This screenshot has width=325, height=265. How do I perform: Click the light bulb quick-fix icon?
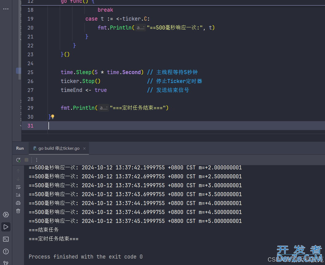53,117
